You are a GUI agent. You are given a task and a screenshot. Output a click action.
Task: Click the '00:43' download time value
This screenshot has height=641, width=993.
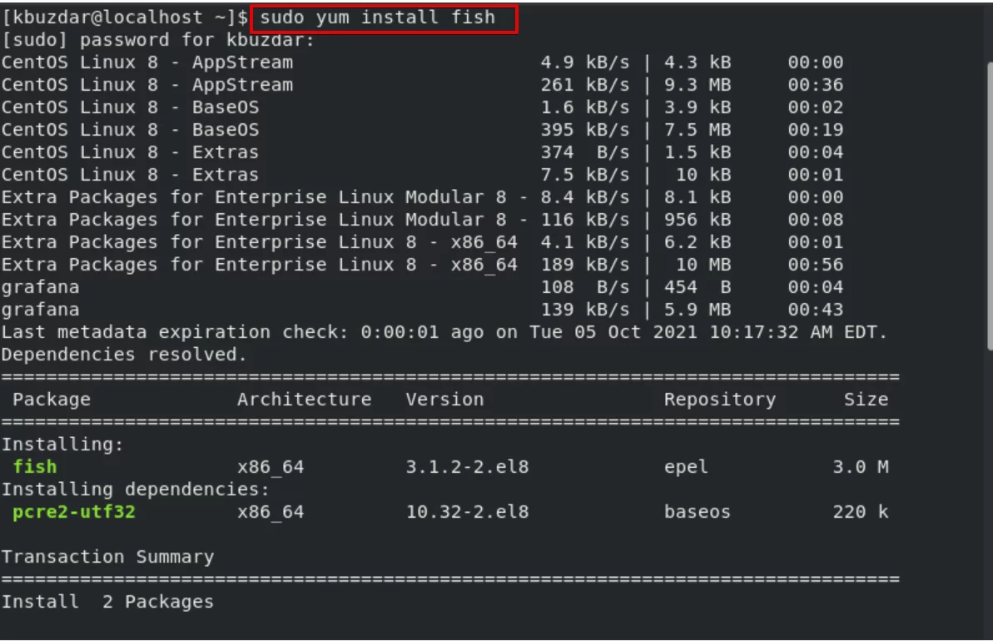coord(816,310)
